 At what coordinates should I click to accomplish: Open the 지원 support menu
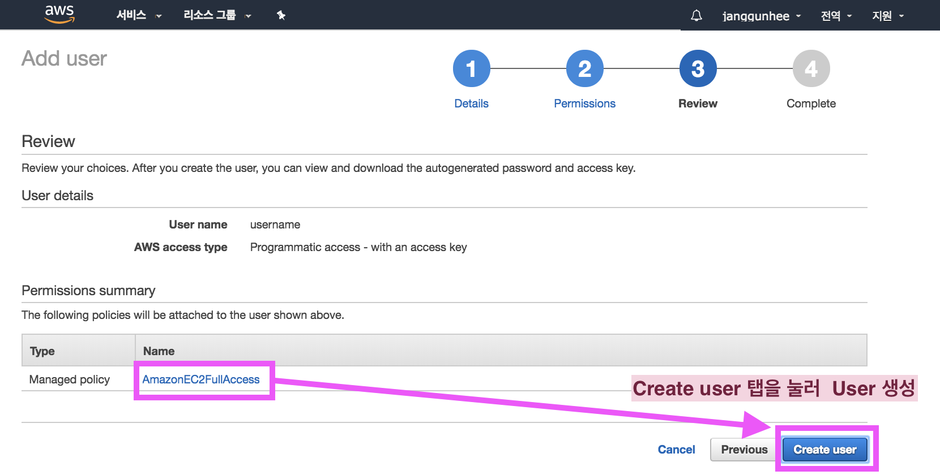[x=888, y=16]
